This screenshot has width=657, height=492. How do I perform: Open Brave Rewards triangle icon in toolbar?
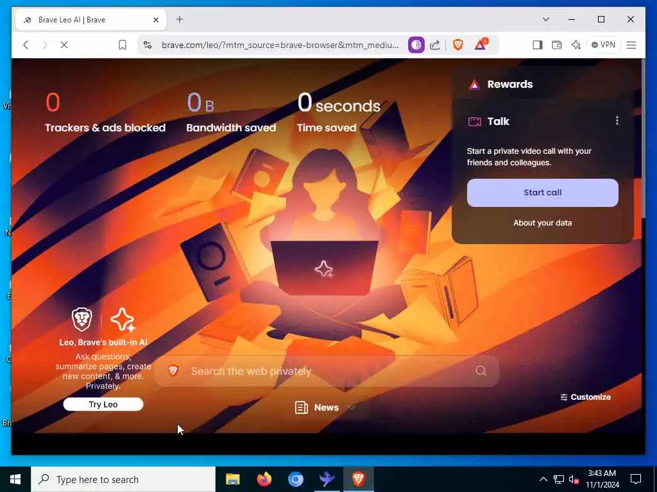pyautogui.click(x=481, y=44)
